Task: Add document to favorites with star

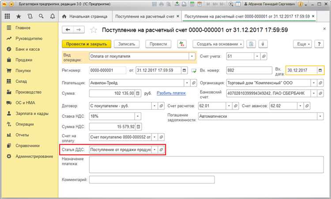Action: click(x=93, y=30)
